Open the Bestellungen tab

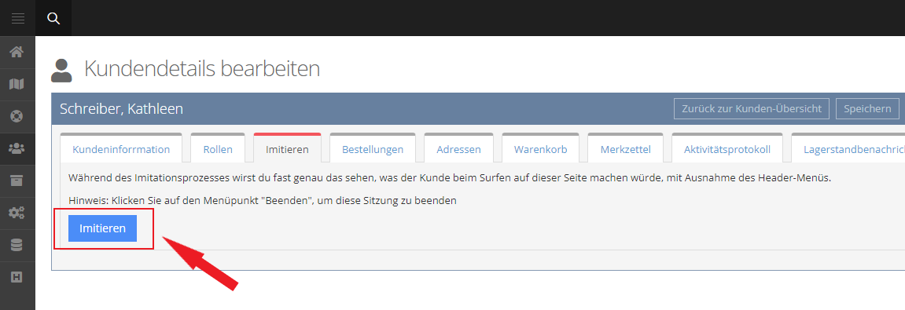pos(373,148)
